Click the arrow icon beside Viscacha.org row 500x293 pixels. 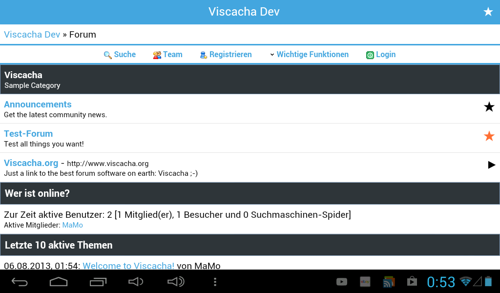491,165
